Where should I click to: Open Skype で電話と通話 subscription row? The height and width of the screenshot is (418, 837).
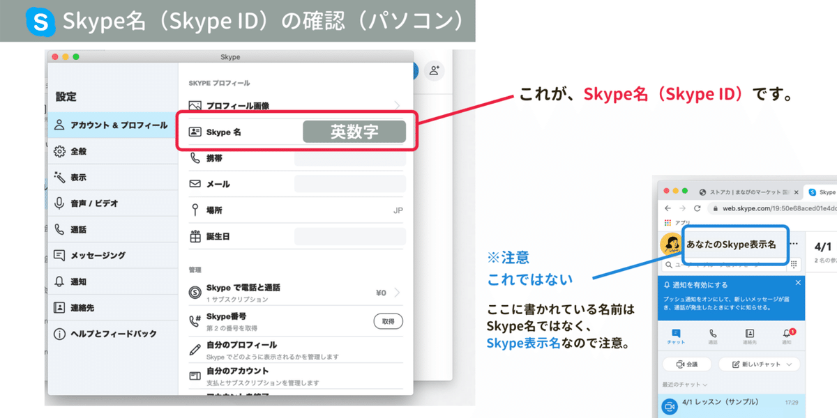(x=296, y=293)
